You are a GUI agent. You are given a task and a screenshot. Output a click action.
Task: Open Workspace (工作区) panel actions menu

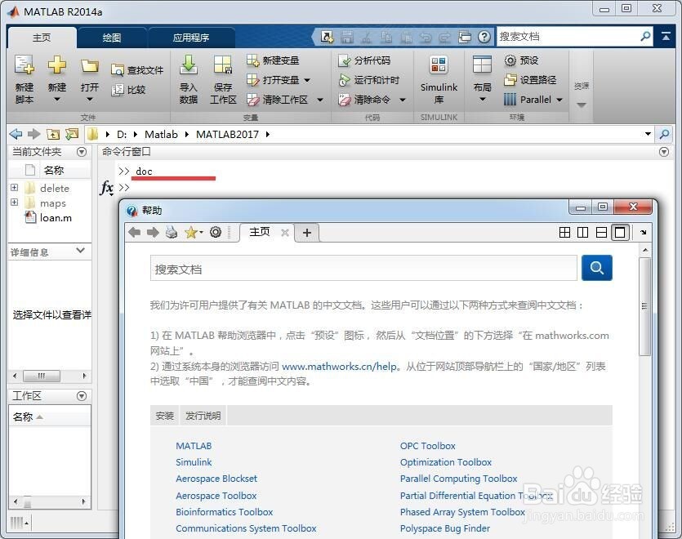click(82, 396)
